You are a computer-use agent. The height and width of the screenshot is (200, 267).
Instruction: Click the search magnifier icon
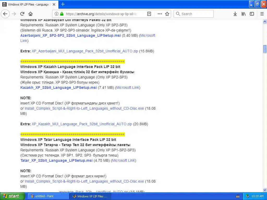178,14
